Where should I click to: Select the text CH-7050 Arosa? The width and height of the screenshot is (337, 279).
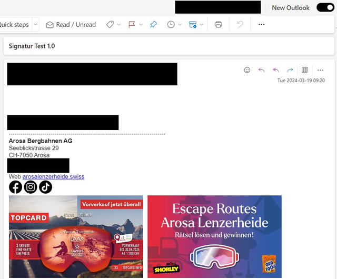(x=29, y=155)
